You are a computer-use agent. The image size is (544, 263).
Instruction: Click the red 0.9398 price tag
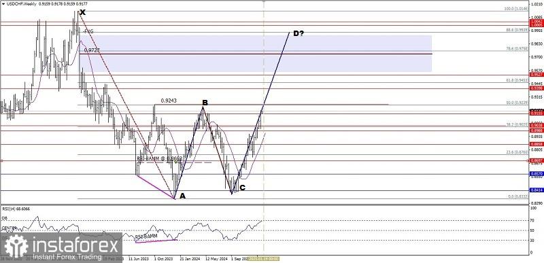(x=537, y=88)
